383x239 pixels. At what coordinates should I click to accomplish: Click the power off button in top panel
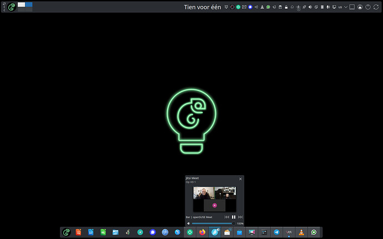tap(368, 7)
